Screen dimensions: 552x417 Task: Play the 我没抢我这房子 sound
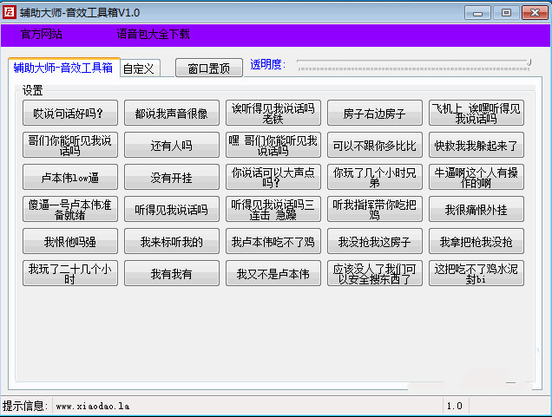[x=375, y=241]
